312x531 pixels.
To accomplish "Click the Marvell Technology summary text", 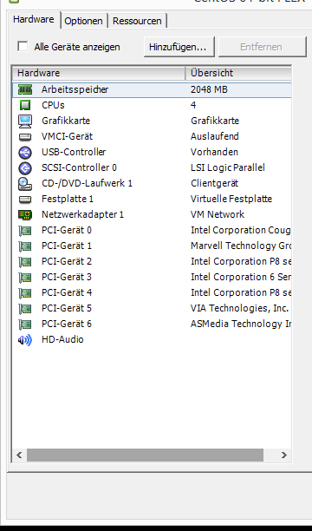I will (x=241, y=246).
